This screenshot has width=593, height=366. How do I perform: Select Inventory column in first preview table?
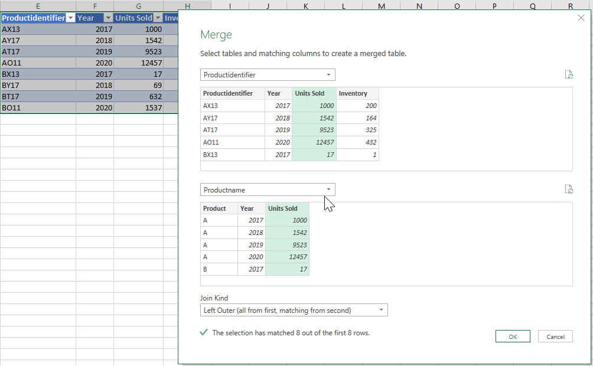pyautogui.click(x=353, y=93)
